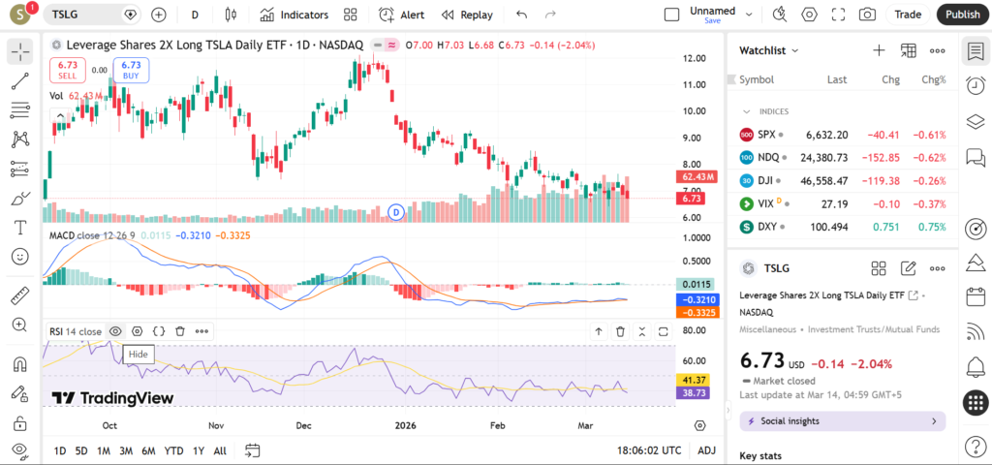The height and width of the screenshot is (465, 992).
Task: Add symbol to Watchlist with plus icon
Action: (x=879, y=50)
